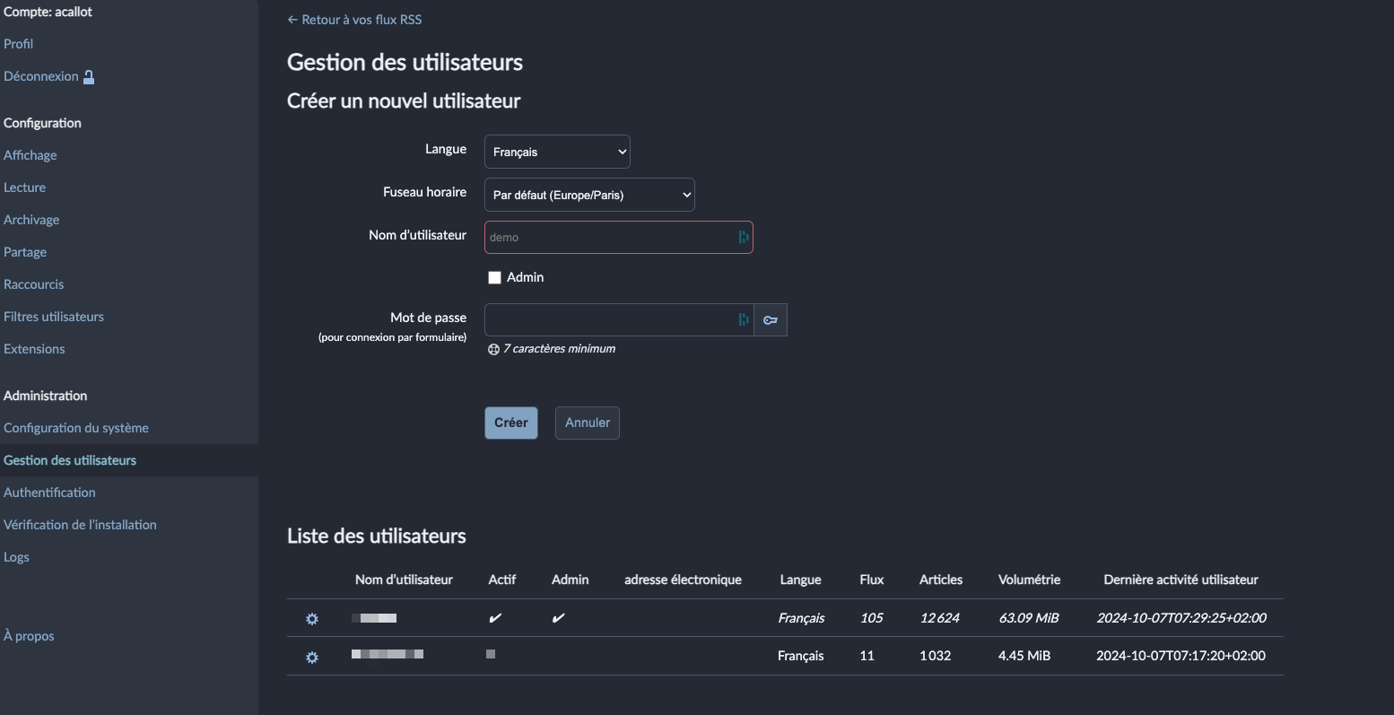Click the Annuler button
Image resolution: width=1394 pixels, height=715 pixels.
click(587, 423)
